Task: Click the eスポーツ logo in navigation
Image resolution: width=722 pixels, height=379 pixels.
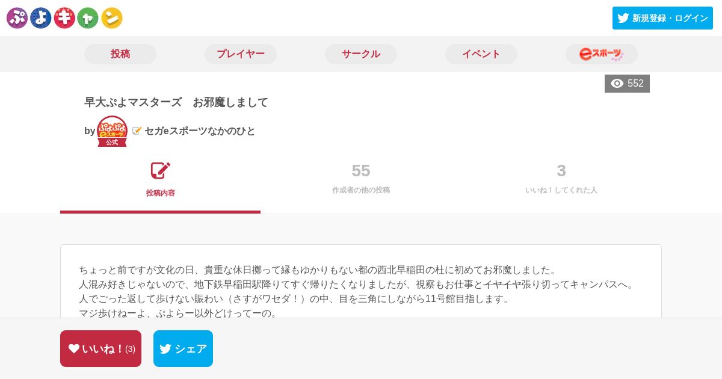Action: 602,54
